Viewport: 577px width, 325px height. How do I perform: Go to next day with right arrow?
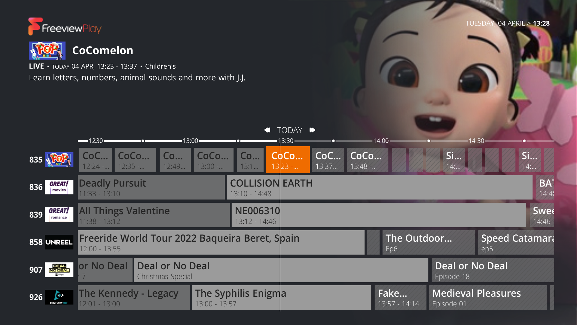point(313,130)
